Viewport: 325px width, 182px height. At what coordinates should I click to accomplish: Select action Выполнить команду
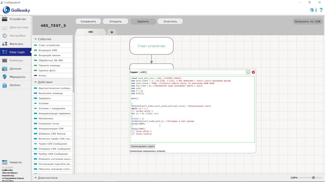(x=52, y=93)
